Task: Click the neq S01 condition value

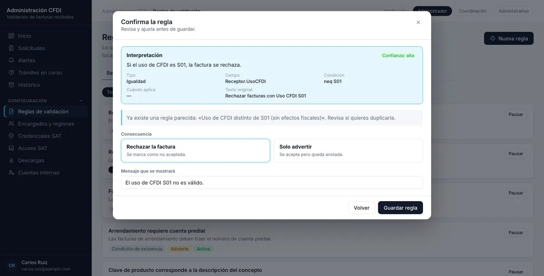Action: 333,82
